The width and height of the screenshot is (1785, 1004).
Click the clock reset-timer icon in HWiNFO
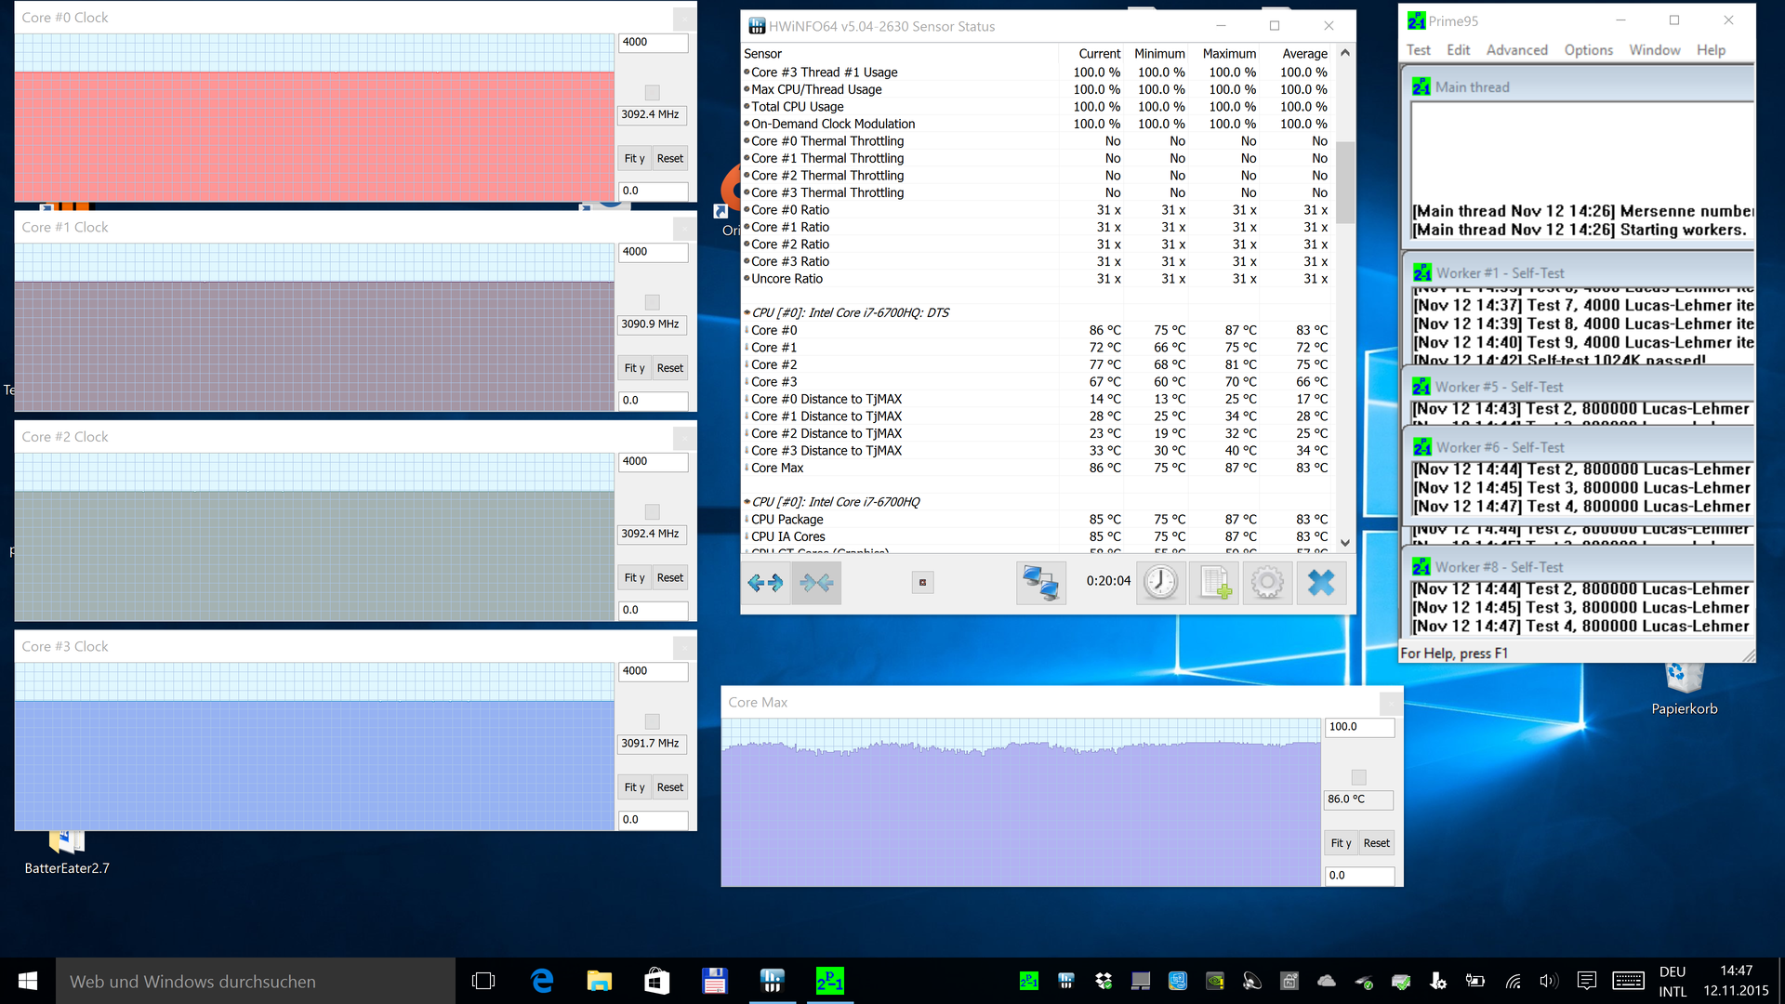coord(1160,583)
